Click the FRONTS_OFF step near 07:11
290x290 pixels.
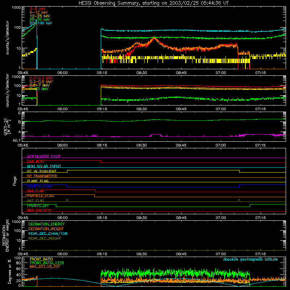[x=250, y=206]
